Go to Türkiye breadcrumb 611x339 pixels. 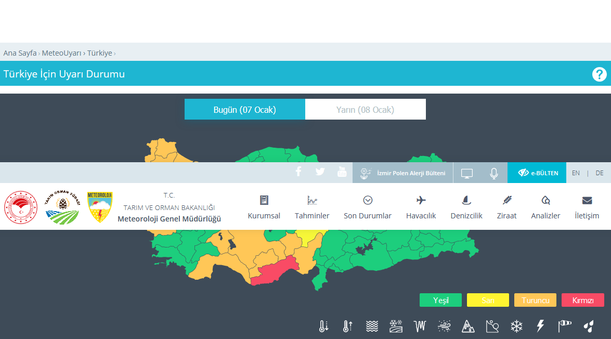[x=99, y=53]
